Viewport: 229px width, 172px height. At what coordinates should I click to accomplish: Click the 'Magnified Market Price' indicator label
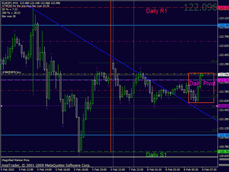point(16,160)
